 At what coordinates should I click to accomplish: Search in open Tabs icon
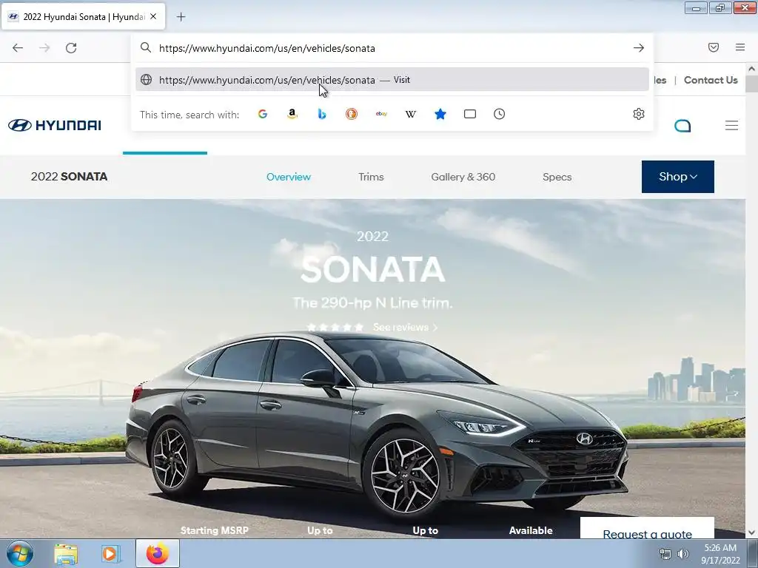[470, 114]
